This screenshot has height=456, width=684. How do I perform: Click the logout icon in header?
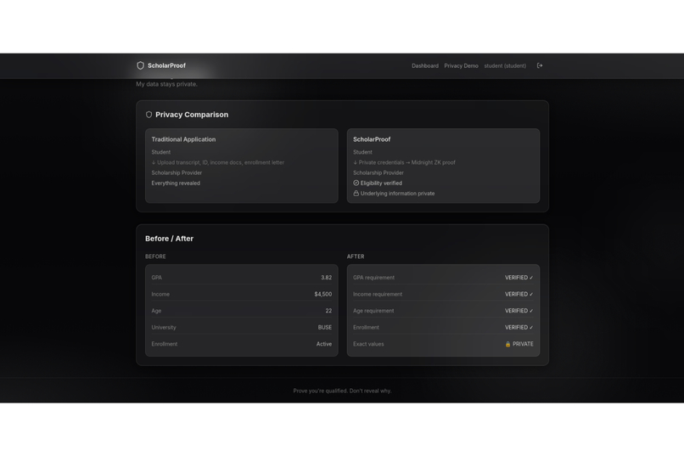[x=540, y=65]
